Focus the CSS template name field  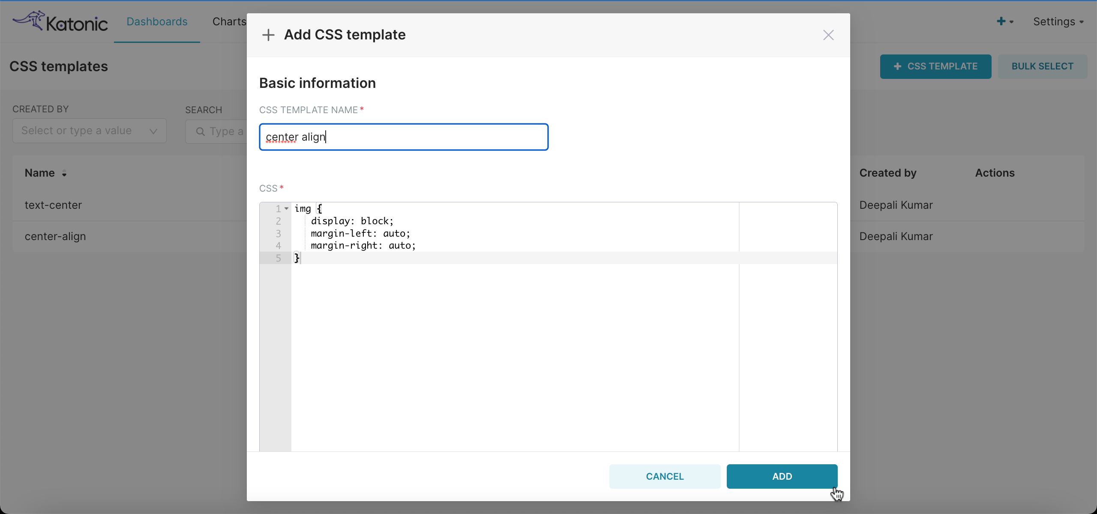click(404, 137)
